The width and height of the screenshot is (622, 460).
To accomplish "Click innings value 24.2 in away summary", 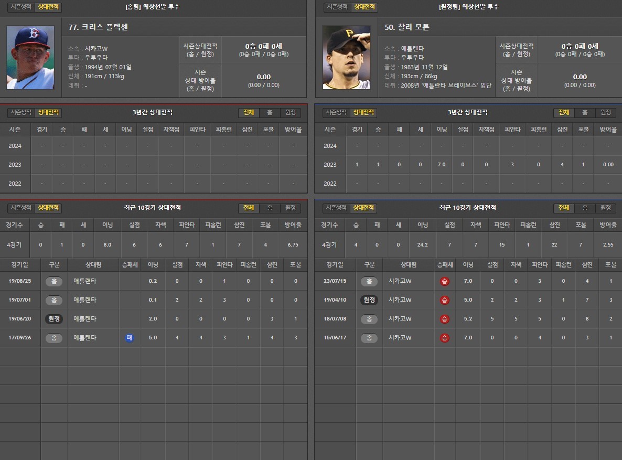I will (x=423, y=245).
